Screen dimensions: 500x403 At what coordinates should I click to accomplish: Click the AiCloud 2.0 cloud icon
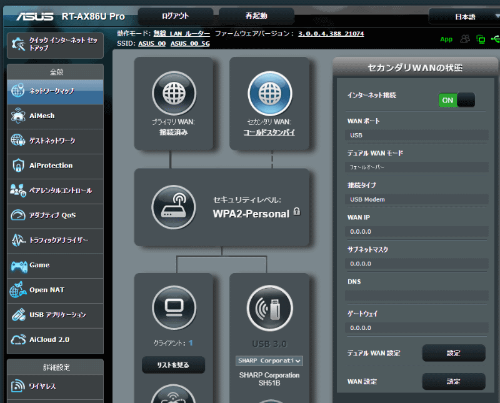(x=18, y=339)
